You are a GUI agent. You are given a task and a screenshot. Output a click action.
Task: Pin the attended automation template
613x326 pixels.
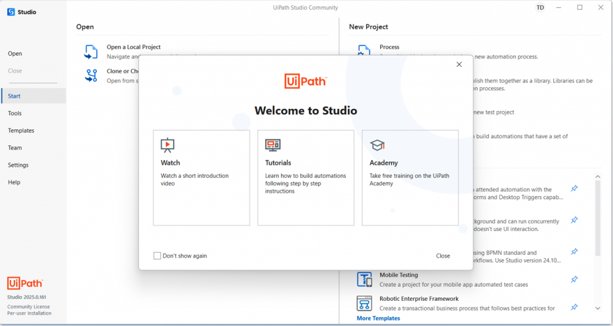(574, 188)
